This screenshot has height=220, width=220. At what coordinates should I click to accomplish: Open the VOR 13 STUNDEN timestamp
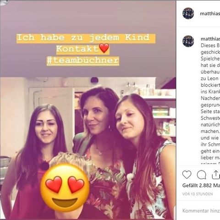198,194
